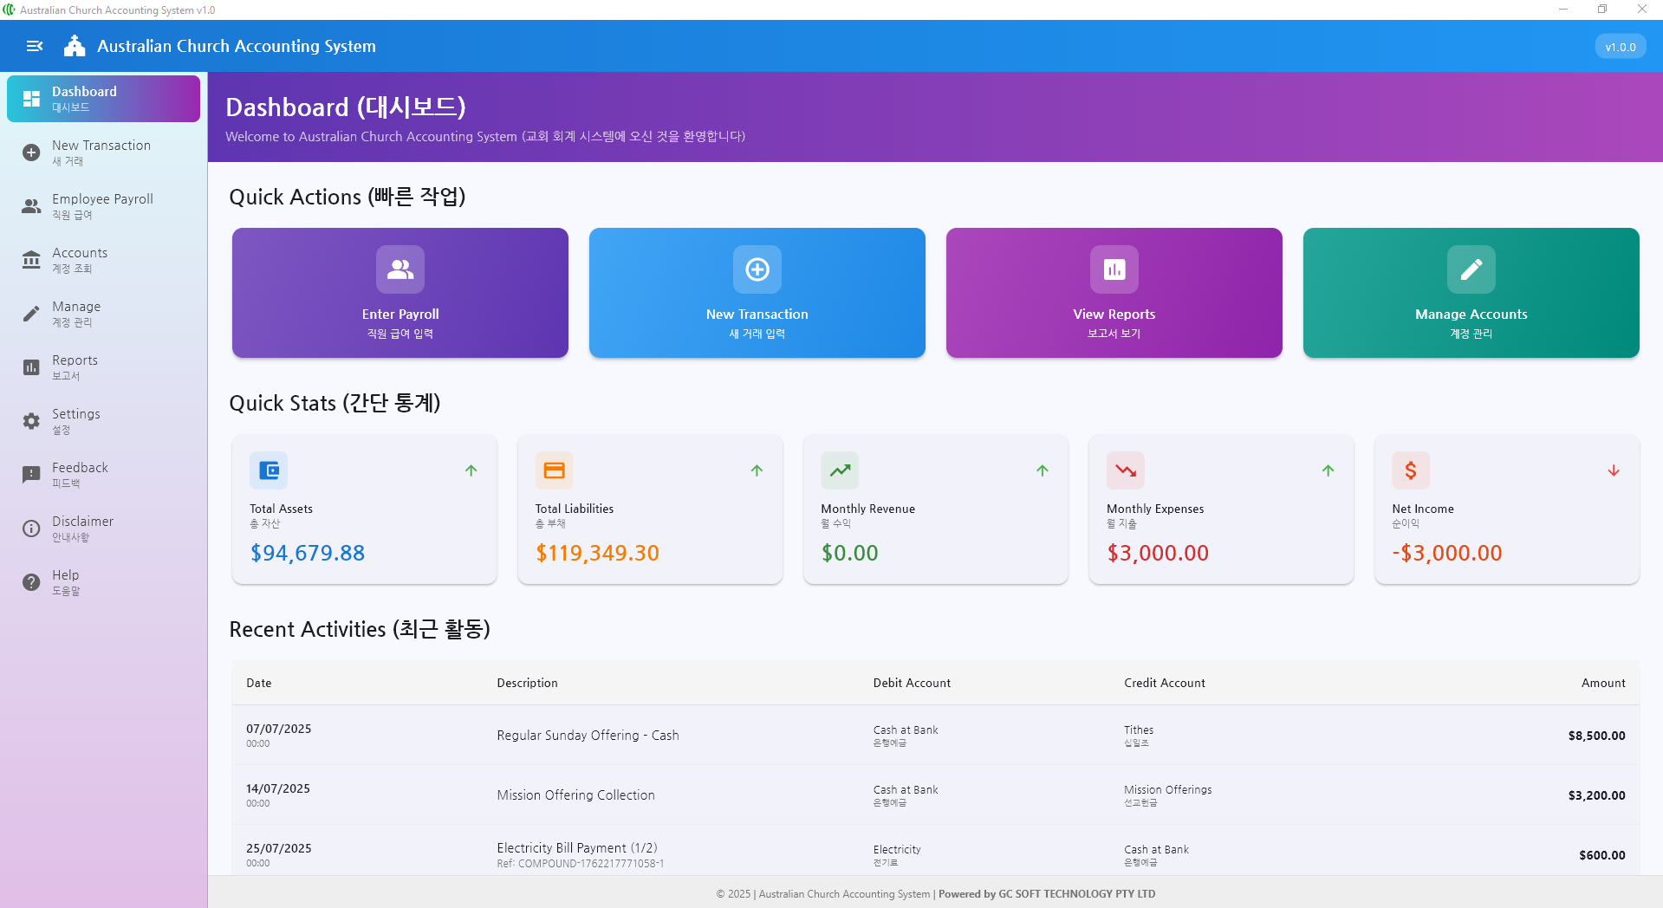Toggle the sidebar collapse hamburger icon

[34, 46]
